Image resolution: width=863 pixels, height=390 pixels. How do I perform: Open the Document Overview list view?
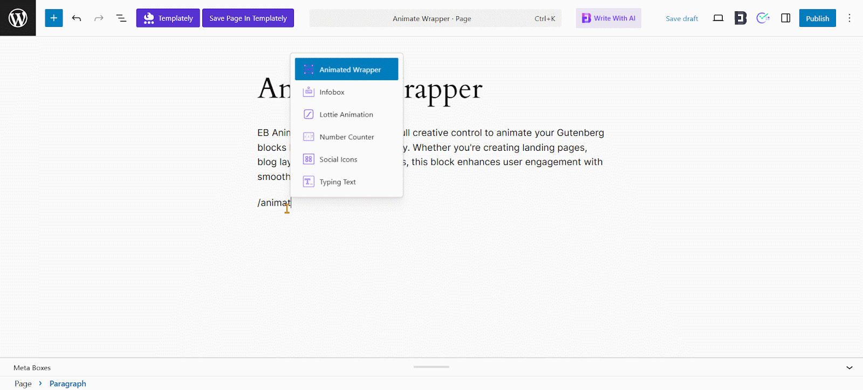pos(121,18)
